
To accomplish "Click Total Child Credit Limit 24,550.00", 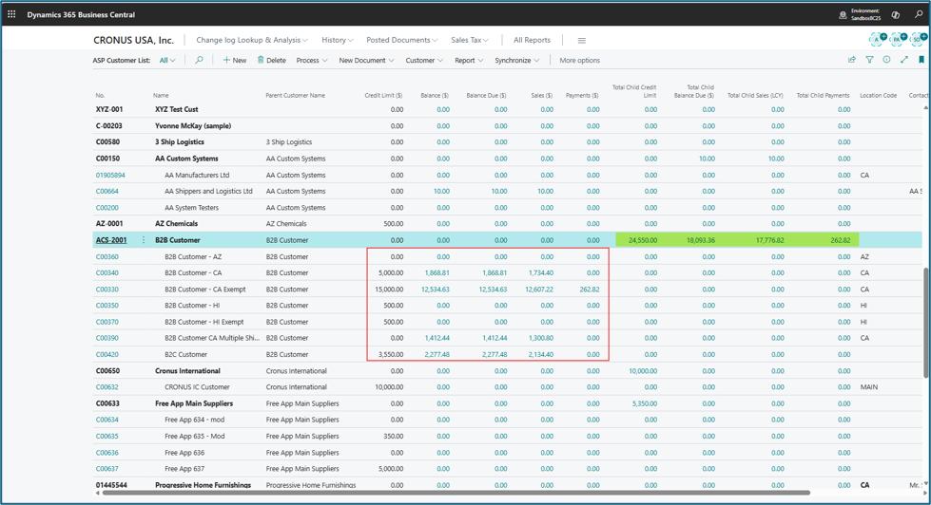I will pos(643,240).
